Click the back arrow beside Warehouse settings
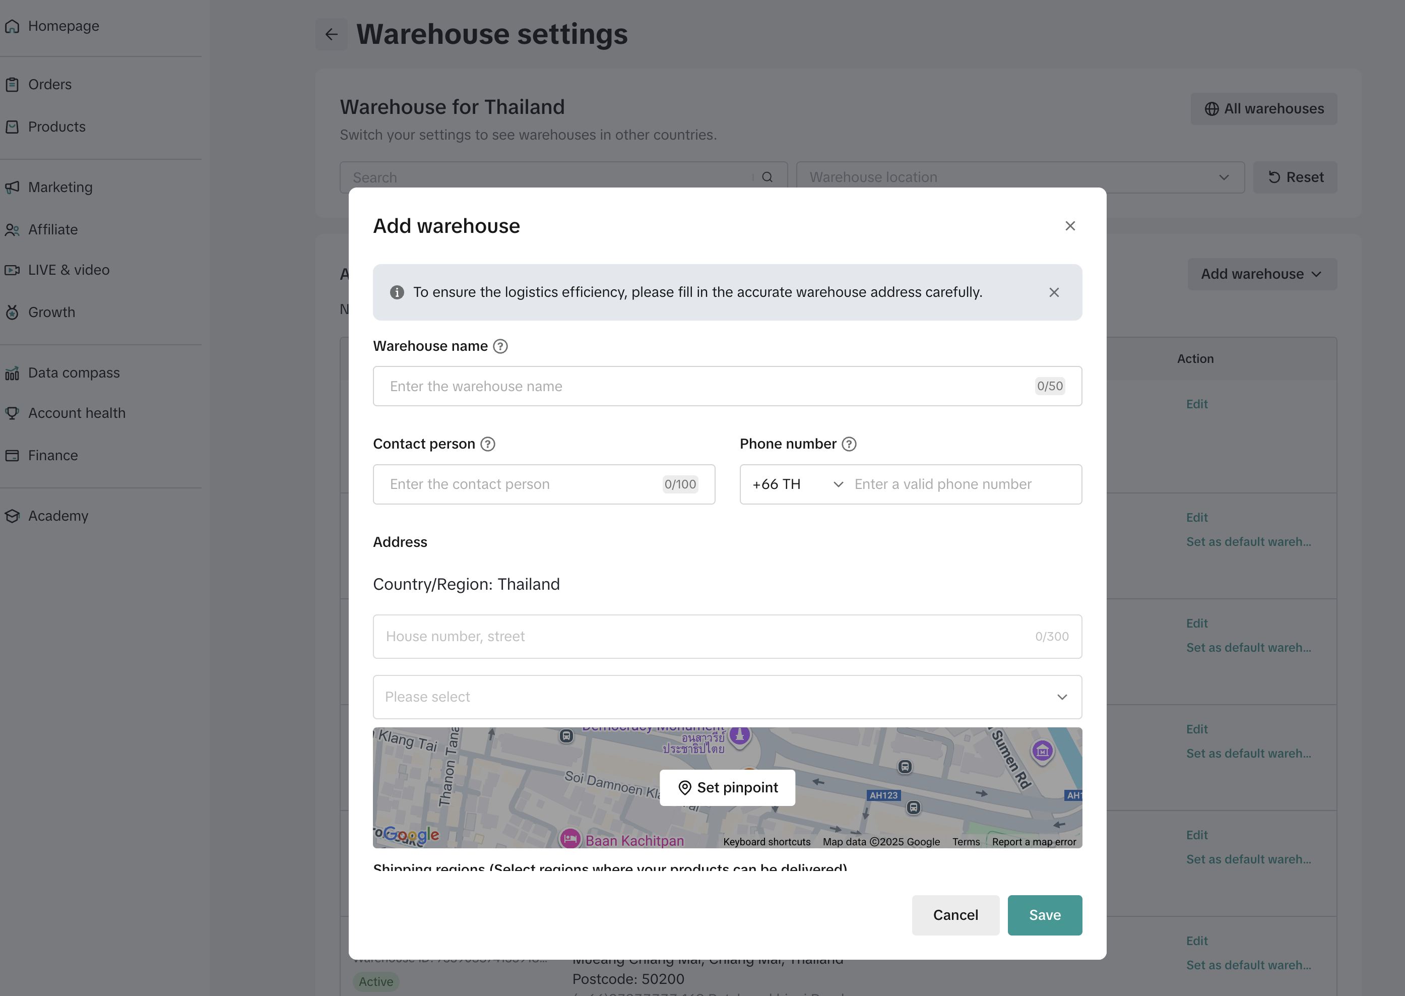The width and height of the screenshot is (1405, 996). [x=331, y=34]
